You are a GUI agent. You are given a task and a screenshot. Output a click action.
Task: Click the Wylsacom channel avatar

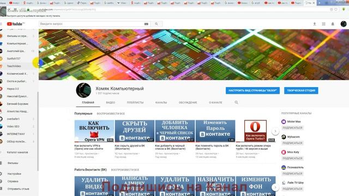tap(284, 137)
